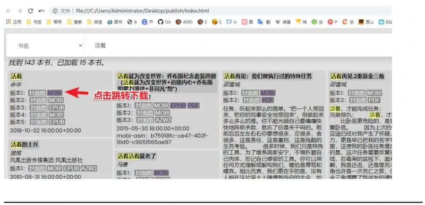Download EPUB for 活着 余华 版本5
This screenshot has height=205, width=425.
click(x=57, y=122)
